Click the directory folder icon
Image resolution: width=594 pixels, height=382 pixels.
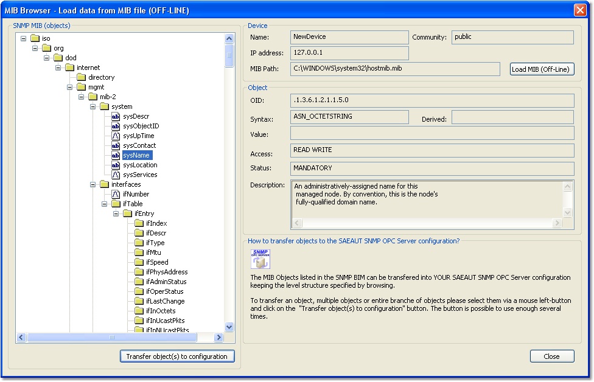[82, 77]
